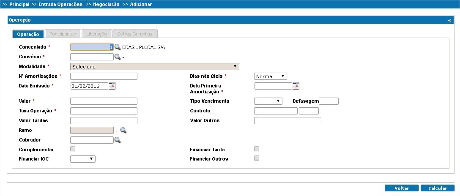Expand the Modalidade dropdown
460x196 pixels.
tap(155, 66)
